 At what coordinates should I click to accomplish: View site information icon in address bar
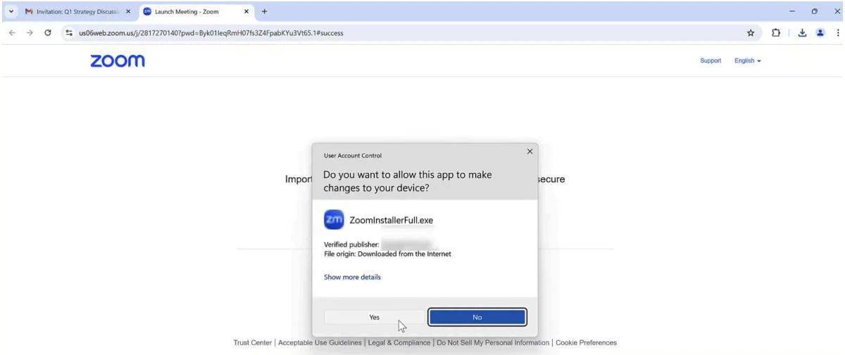[69, 32]
